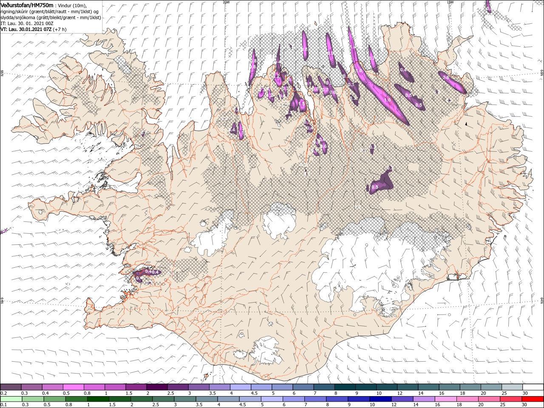
Task: Click upper legend lavender swatch between 4 and 4.5
Action: [x=241, y=387]
